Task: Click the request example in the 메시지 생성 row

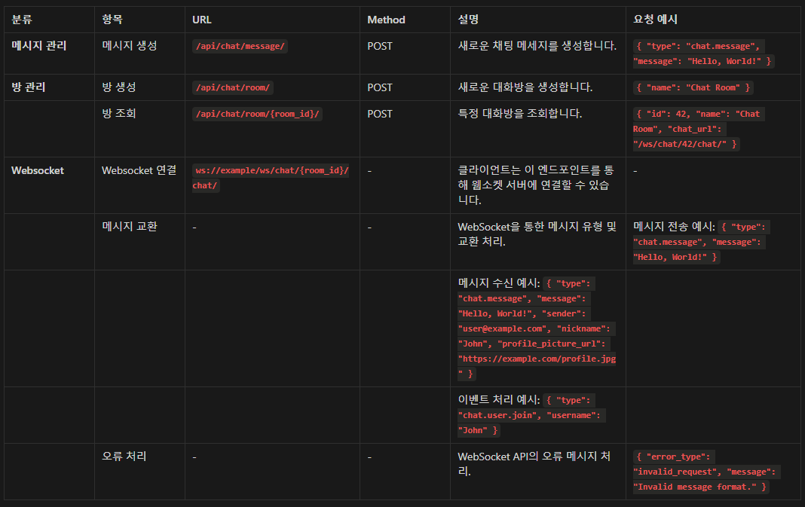Action: 703,53
